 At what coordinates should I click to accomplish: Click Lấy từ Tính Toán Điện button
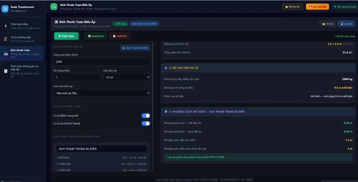(x=135, y=48)
